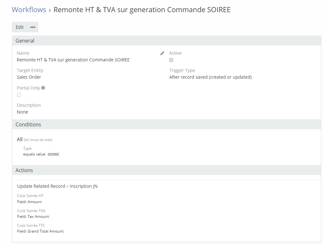Click the Portal Only info icon
The height and width of the screenshot is (246, 325).
click(x=43, y=88)
